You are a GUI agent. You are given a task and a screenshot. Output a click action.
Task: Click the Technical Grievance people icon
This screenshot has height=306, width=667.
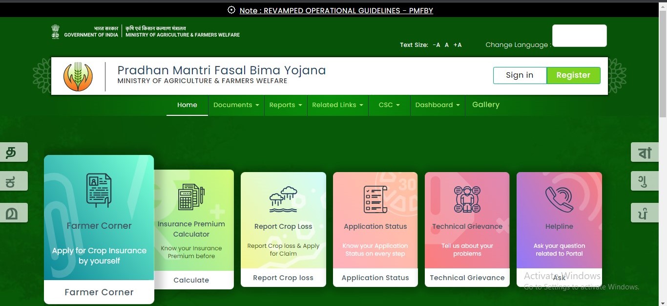(467, 199)
